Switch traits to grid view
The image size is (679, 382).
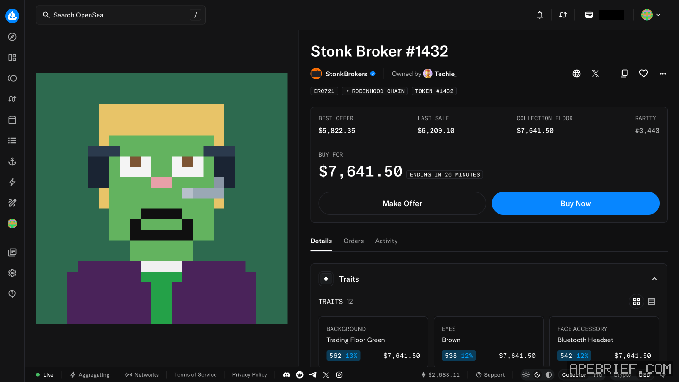click(637, 301)
